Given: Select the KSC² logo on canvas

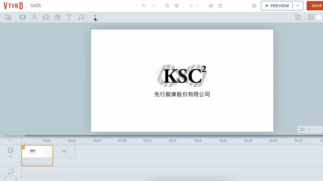Looking at the screenshot, I should click(x=182, y=76).
